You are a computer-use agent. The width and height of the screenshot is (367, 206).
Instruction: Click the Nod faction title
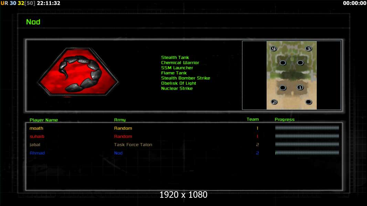[33, 22]
